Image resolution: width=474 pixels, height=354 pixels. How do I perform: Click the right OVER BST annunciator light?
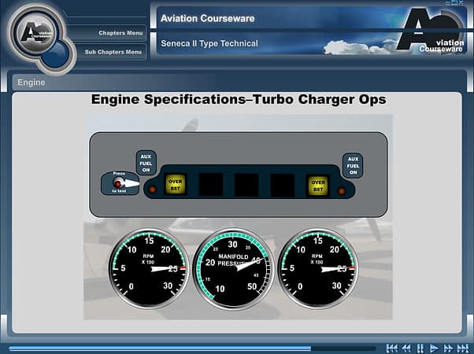pyautogui.click(x=318, y=186)
